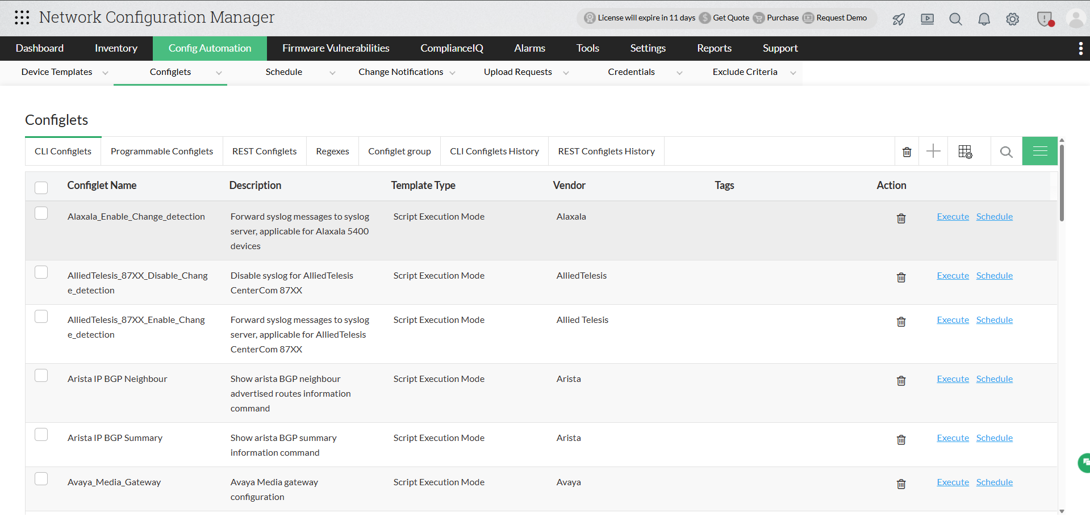
Task: Click the bulk delete trash icon in toolbar
Action: [x=907, y=152]
